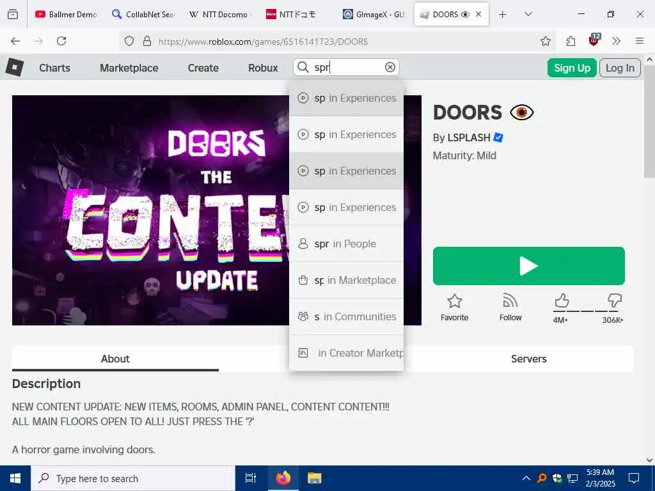Select the About tab

click(115, 359)
